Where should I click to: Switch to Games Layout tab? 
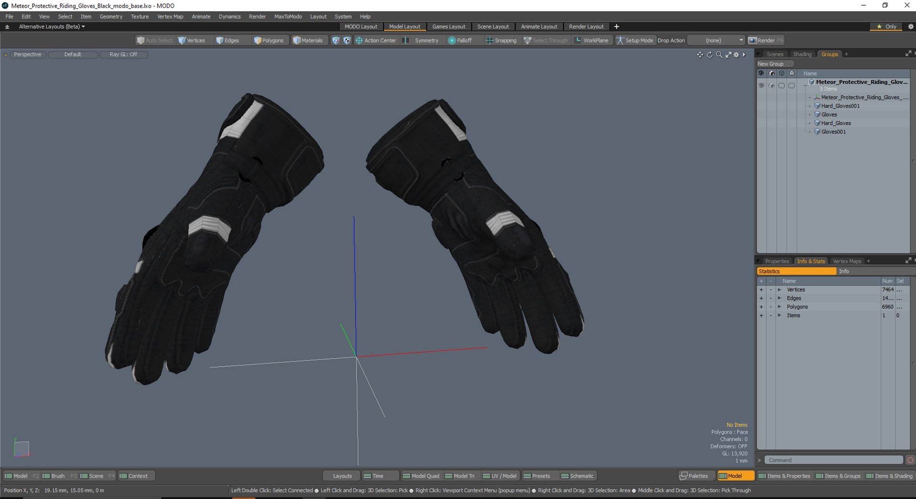point(448,27)
